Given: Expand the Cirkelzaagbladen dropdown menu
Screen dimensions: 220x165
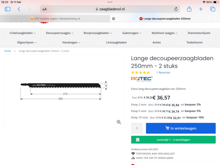Looking at the screenshot, I should tap(22, 33).
